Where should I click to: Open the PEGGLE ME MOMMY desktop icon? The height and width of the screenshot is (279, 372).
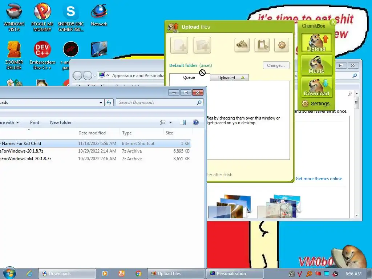click(x=42, y=17)
